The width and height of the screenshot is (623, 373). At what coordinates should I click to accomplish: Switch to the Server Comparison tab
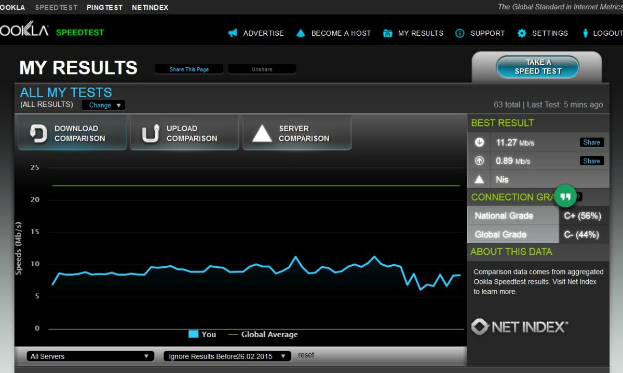coord(297,133)
